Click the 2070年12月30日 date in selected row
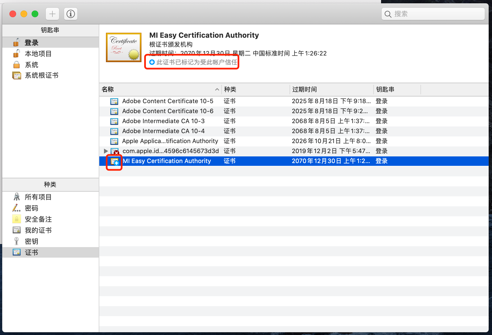 [x=331, y=161]
